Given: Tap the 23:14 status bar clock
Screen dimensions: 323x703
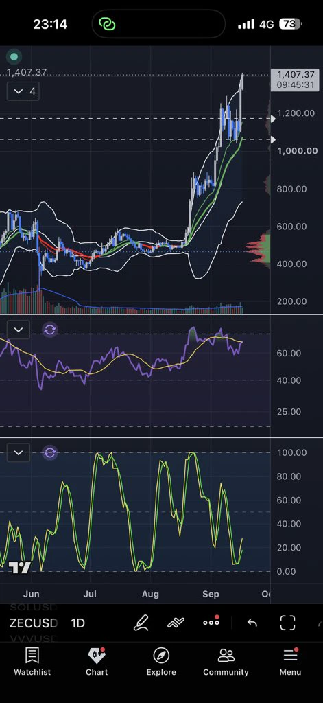Looking at the screenshot, I should (50, 24).
